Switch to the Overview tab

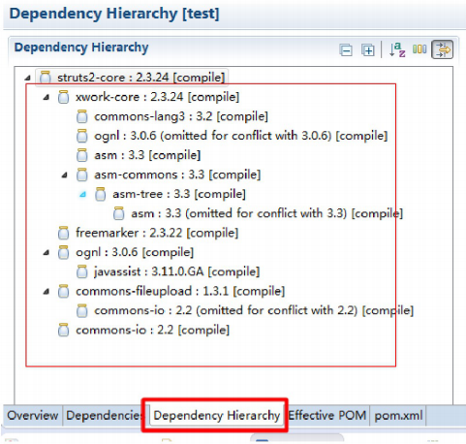point(33,415)
